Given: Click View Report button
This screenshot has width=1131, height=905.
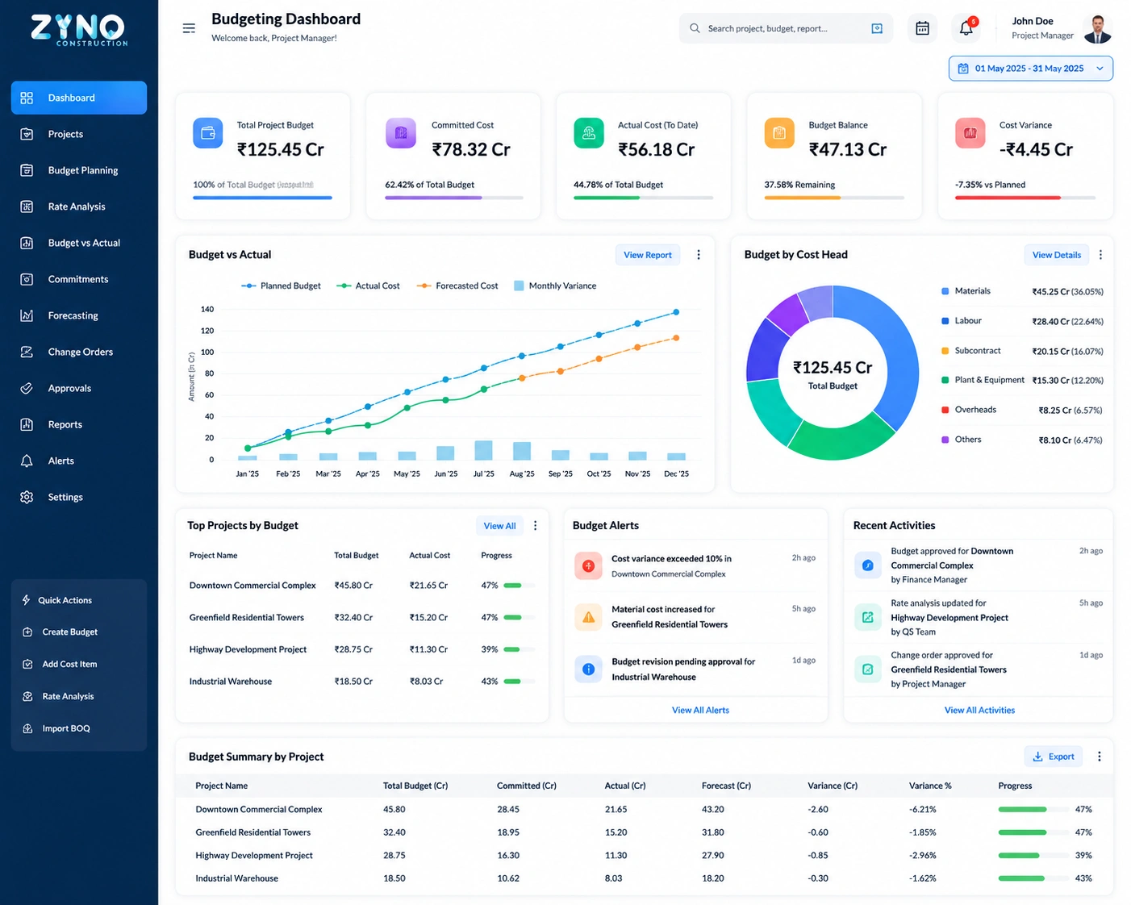Looking at the screenshot, I should [648, 255].
